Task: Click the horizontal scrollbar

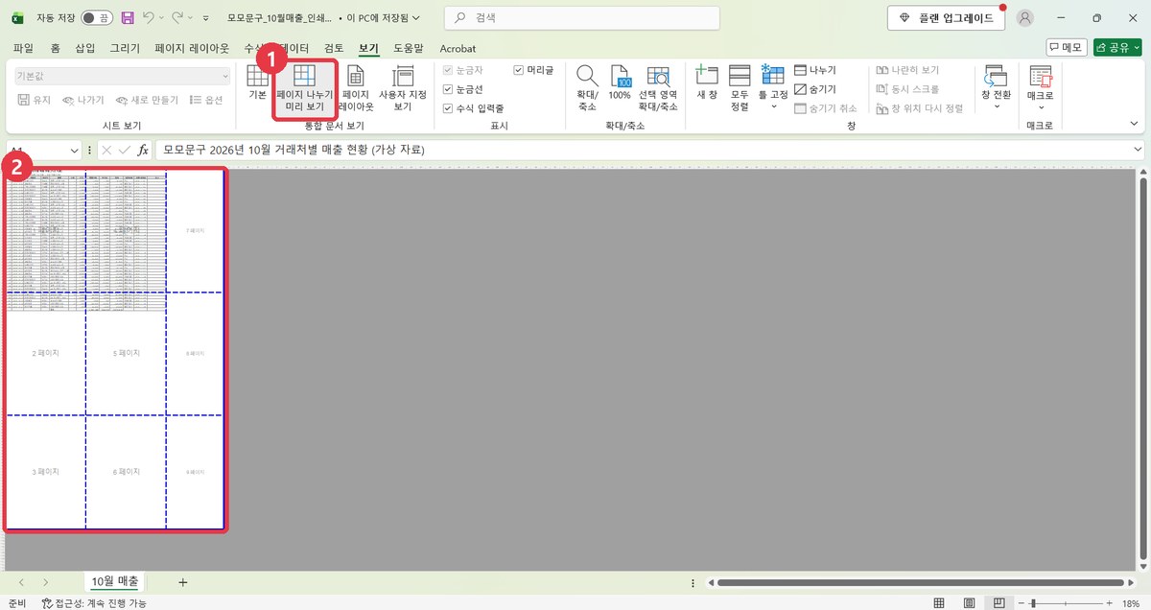Action: pos(923,582)
